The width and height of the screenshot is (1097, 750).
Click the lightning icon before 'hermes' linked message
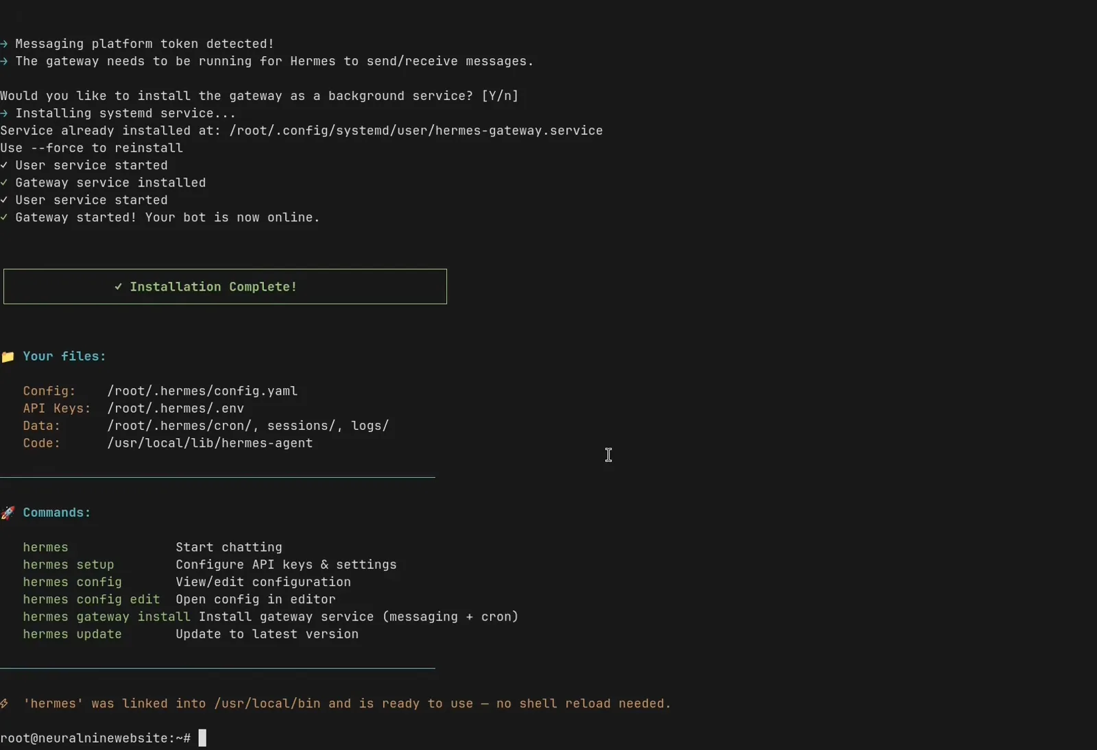[x=4, y=703]
